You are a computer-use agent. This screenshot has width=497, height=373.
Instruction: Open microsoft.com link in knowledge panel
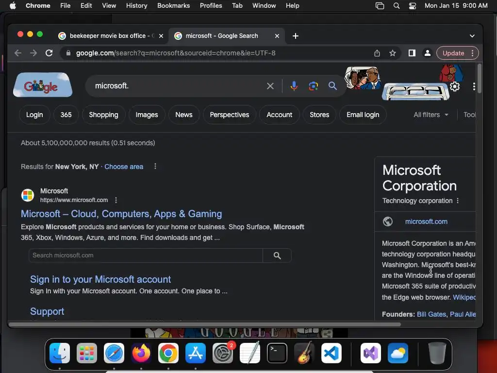(x=426, y=221)
